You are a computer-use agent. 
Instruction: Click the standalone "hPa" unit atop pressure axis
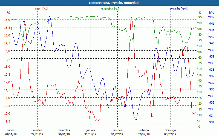[212, 13]
